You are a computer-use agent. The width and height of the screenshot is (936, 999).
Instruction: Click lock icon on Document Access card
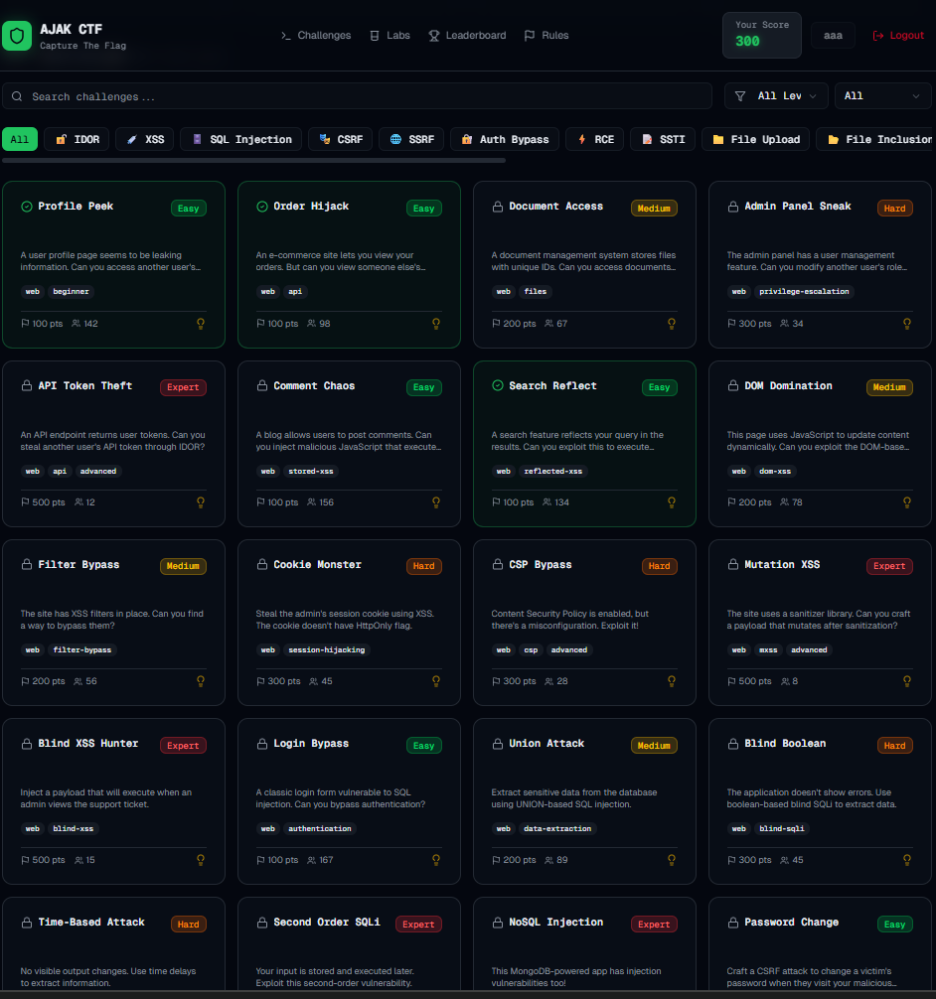498,207
